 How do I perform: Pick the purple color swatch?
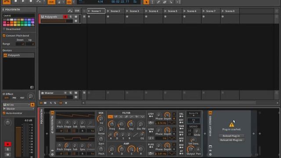click(32, 20)
